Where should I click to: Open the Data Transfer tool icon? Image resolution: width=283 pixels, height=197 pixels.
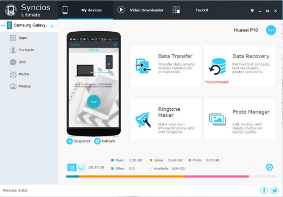pyautogui.click(x=143, y=66)
